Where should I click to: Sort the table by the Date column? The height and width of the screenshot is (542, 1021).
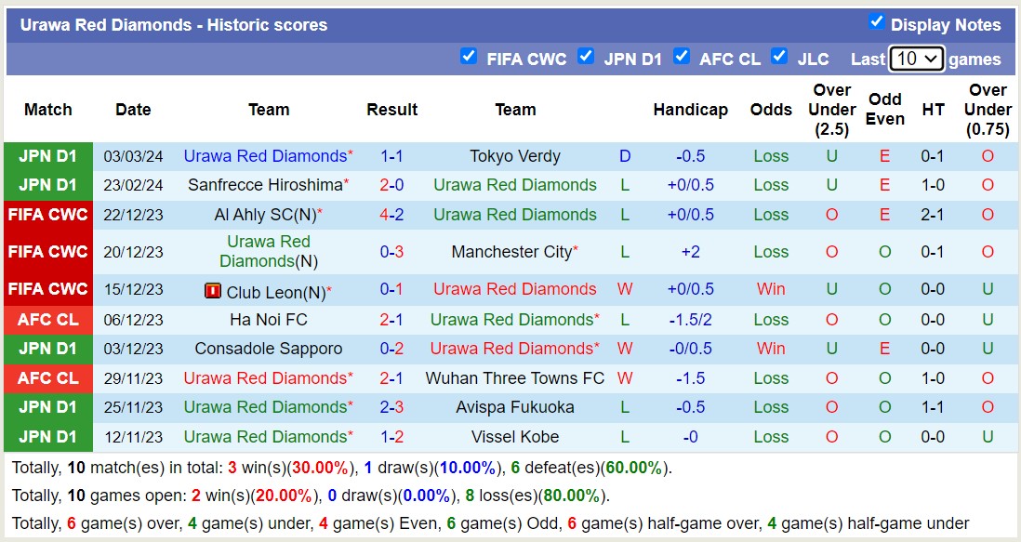[132, 109]
